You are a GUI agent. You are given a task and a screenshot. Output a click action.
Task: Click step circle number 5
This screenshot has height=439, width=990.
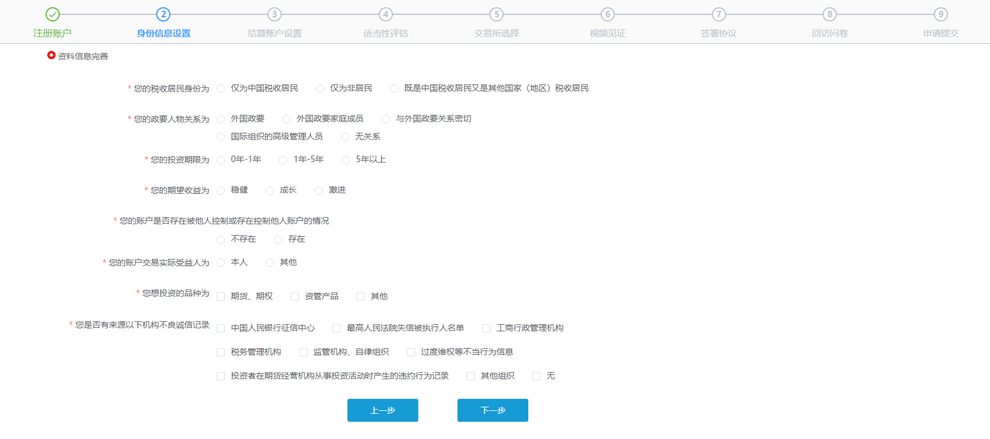coord(496,14)
